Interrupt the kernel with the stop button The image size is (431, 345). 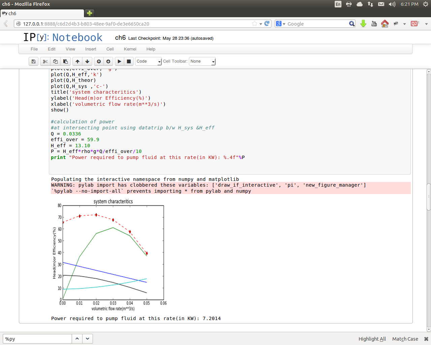coord(129,61)
